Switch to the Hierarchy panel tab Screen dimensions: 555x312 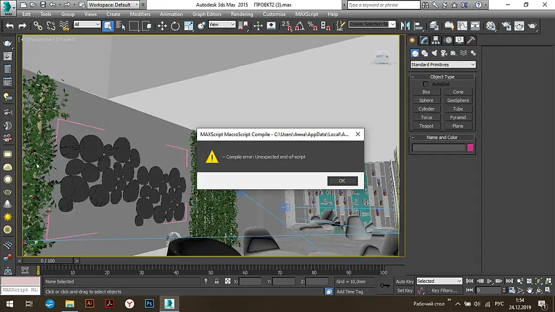click(x=436, y=40)
